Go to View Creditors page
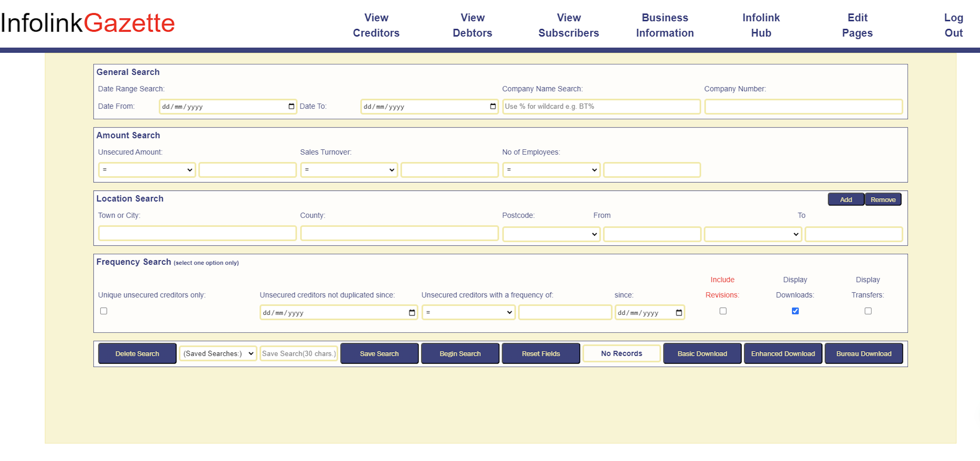Screen dimensions: 980x461 [x=376, y=25]
